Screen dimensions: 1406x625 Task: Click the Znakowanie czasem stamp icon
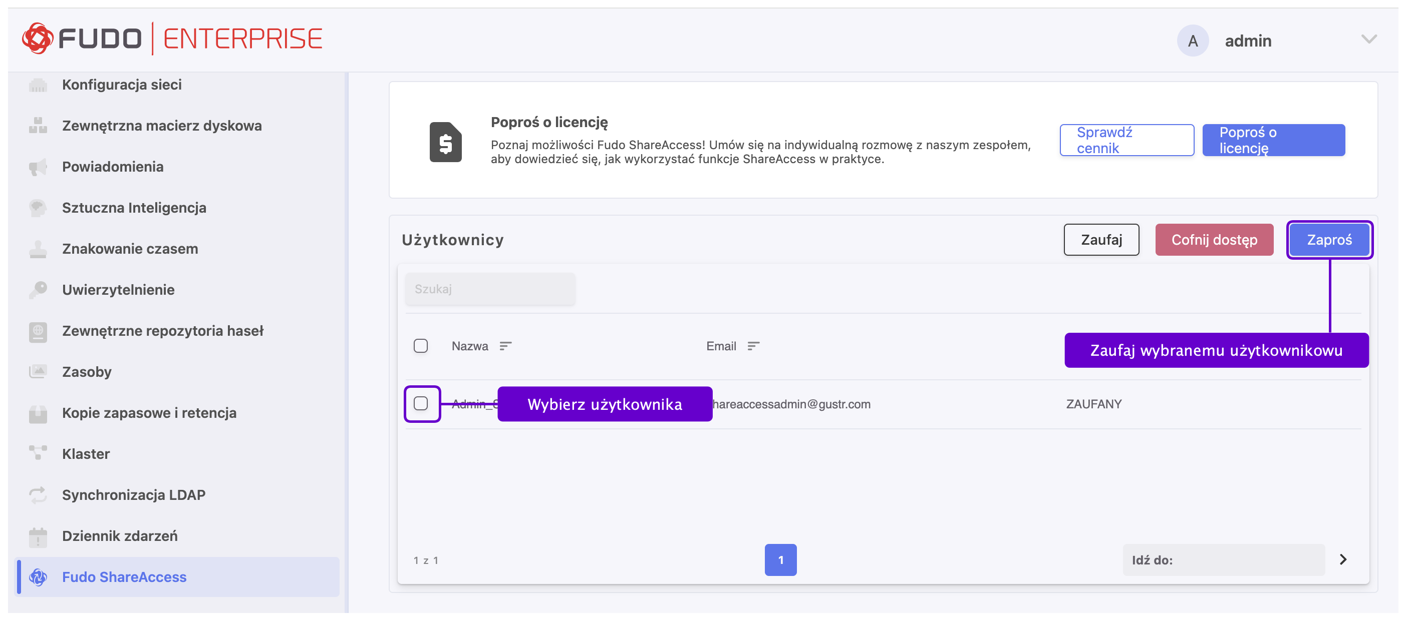point(38,249)
